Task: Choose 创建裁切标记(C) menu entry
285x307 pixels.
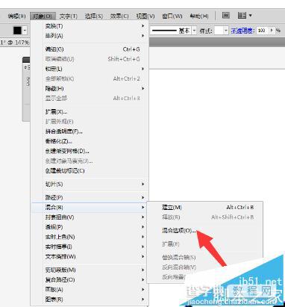Action: click(90, 171)
